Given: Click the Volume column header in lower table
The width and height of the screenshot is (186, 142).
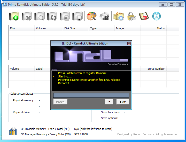Looking at the screenshot, I should click(22, 69).
